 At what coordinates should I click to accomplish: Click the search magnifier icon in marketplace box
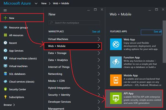click(x=52, y=23)
